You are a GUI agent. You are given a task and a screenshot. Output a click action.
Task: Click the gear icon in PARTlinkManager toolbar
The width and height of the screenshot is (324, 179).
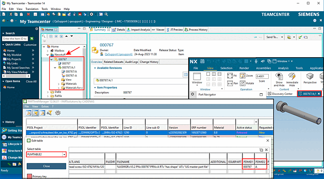(58, 113)
